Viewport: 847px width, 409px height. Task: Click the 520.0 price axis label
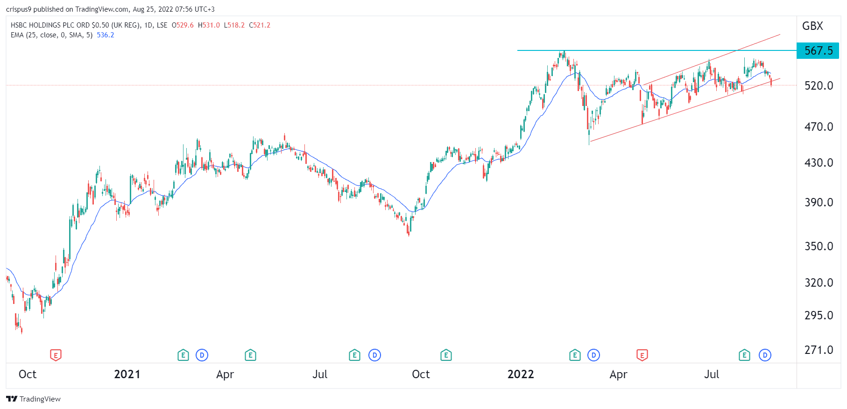[819, 85]
